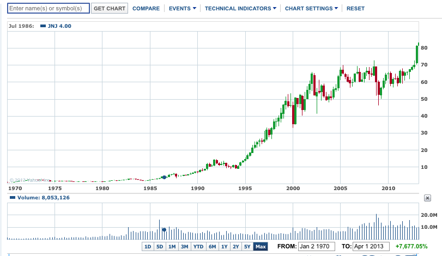Click the blue Volume legend marker
Viewport: 442px width, 256px height.
[11, 198]
